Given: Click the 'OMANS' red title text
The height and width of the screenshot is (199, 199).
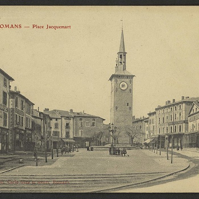Looking at the screenshot, I should point(11,26).
